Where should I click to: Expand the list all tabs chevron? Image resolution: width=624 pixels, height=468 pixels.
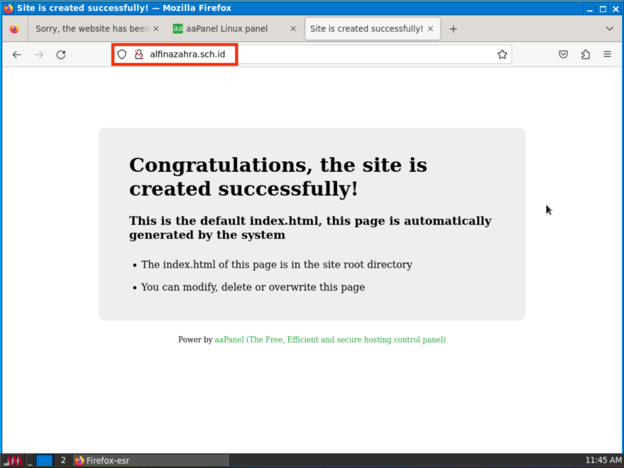[609, 29]
